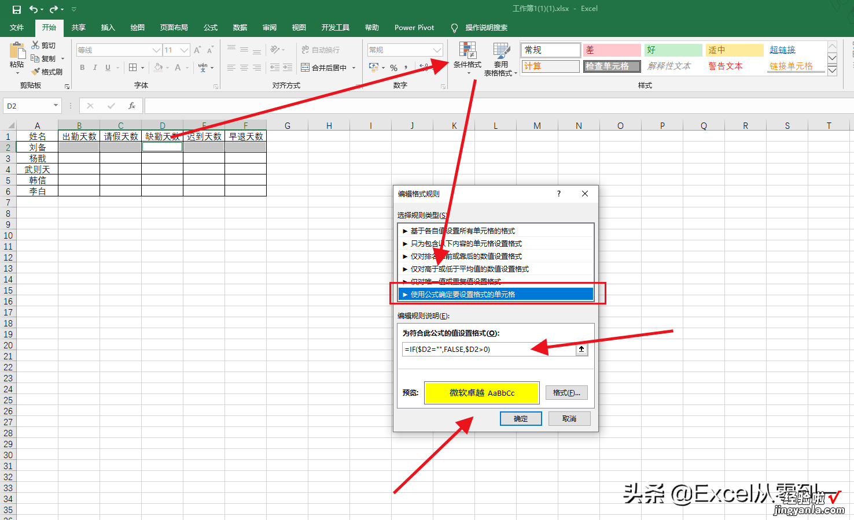This screenshot has height=520, width=854.
Task: Click the Undo arrow icon
Action: pos(34,9)
